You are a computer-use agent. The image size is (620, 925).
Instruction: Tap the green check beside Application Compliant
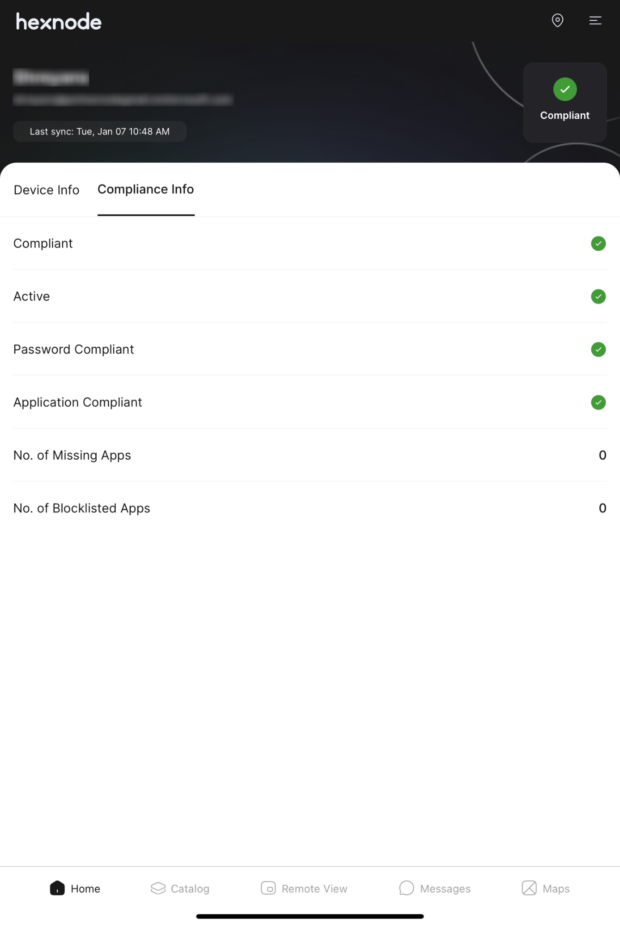pyautogui.click(x=598, y=402)
